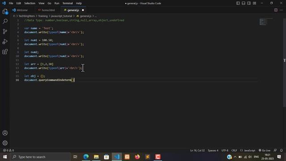The height and width of the screenshot is (161, 286).
Task: Click line 12 let arr code
Action: tap(39, 64)
